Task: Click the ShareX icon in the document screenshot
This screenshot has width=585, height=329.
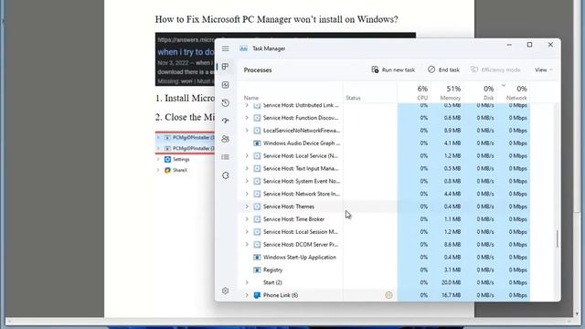Action: click(167, 170)
